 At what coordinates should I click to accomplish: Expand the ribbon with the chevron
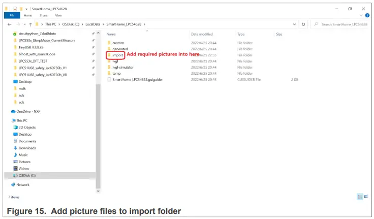click(x=362, y=15)
